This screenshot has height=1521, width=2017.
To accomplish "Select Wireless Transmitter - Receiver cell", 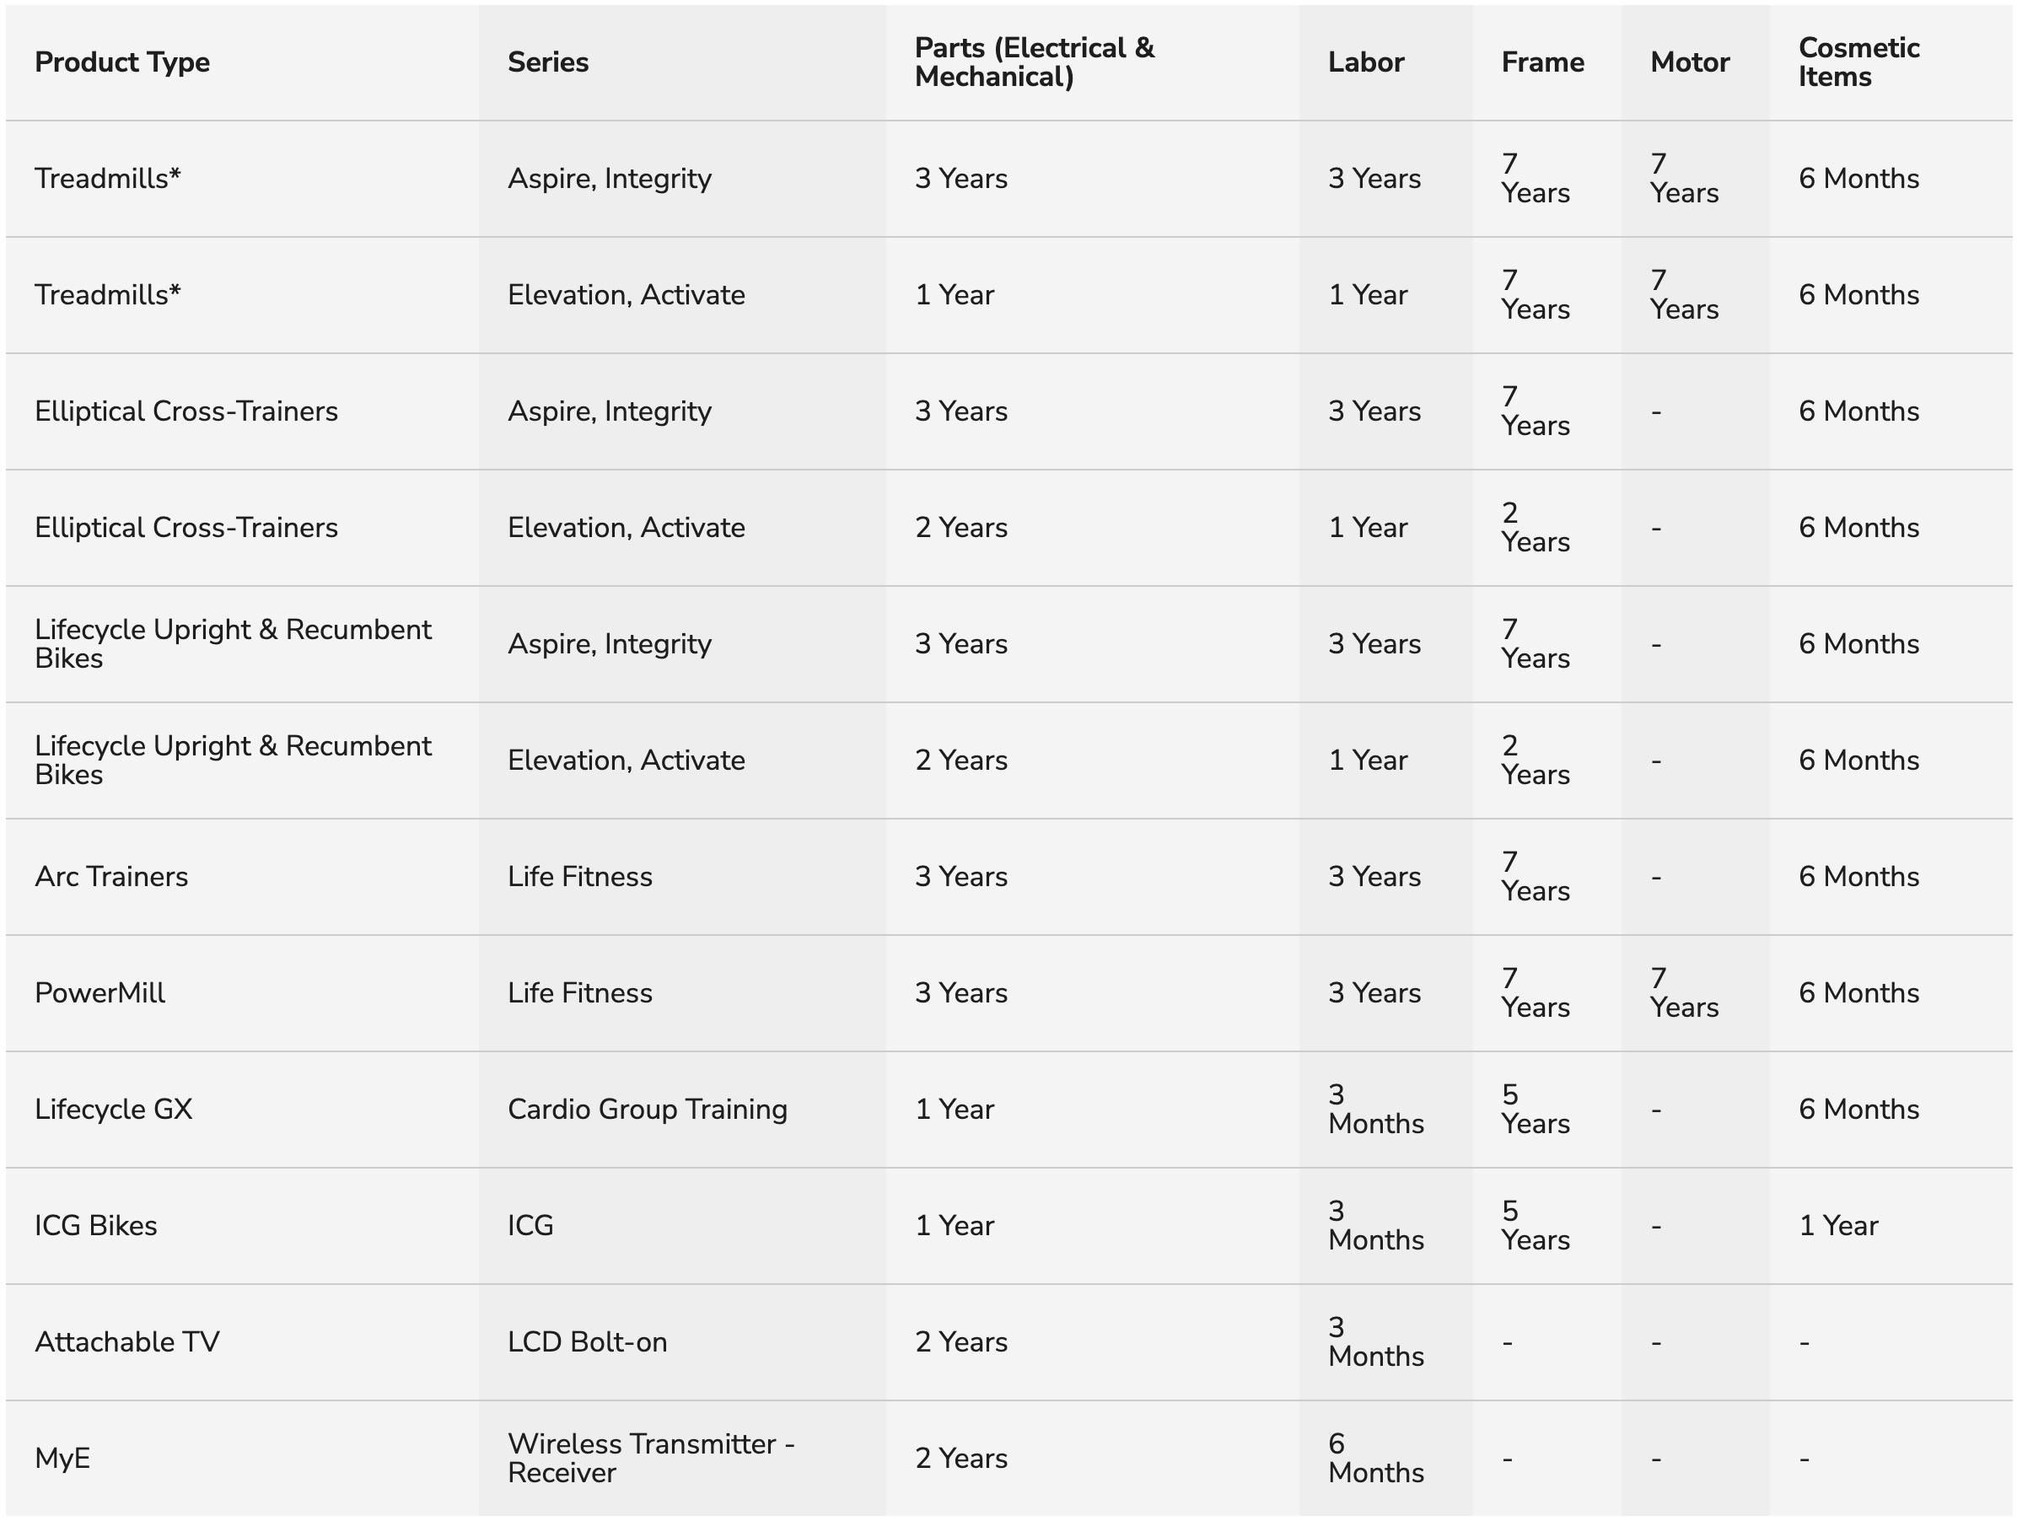I will click(x=651, y=1458).
